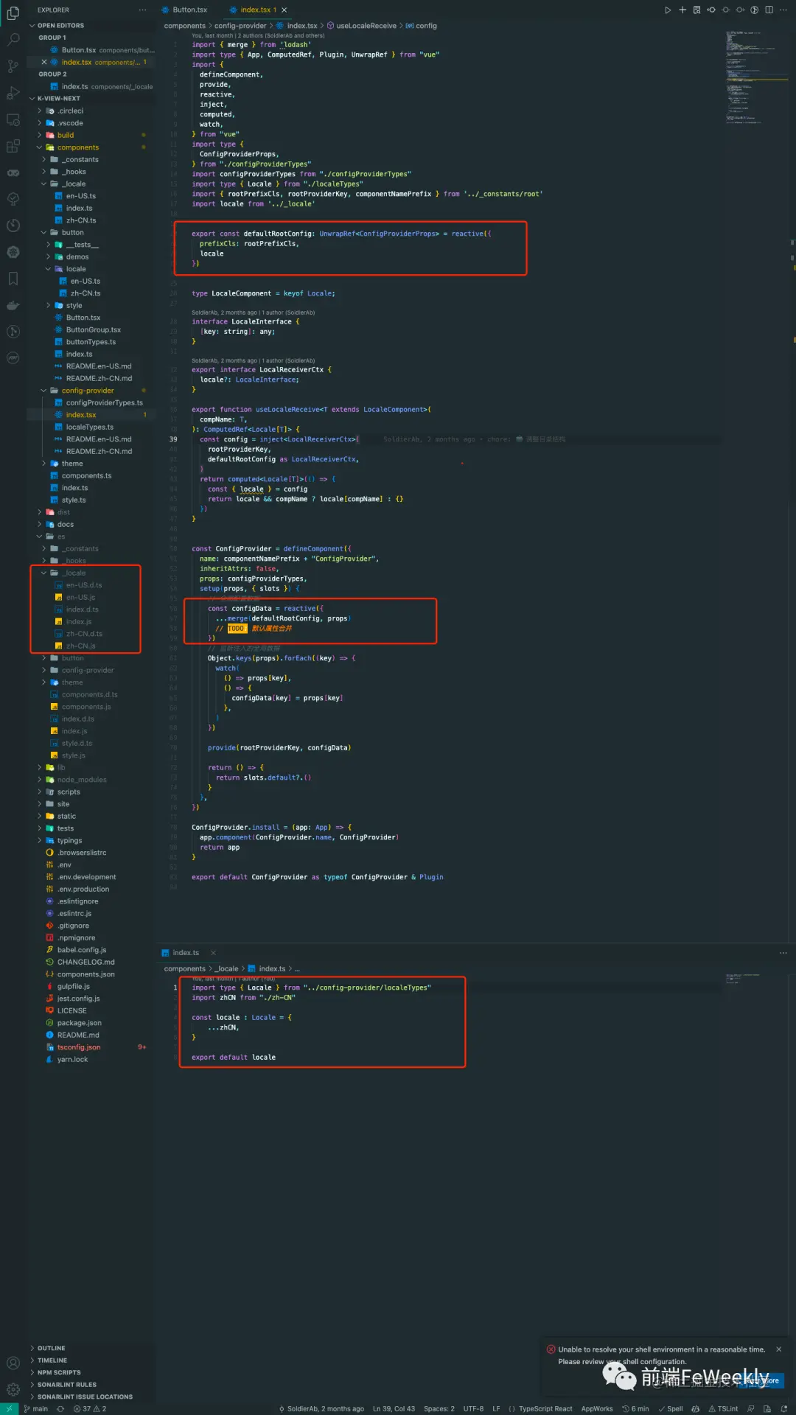This screenshot has width=796, height=1415.
Task: Open ButtonGroup.tsx file
Action: pos(93,329)
